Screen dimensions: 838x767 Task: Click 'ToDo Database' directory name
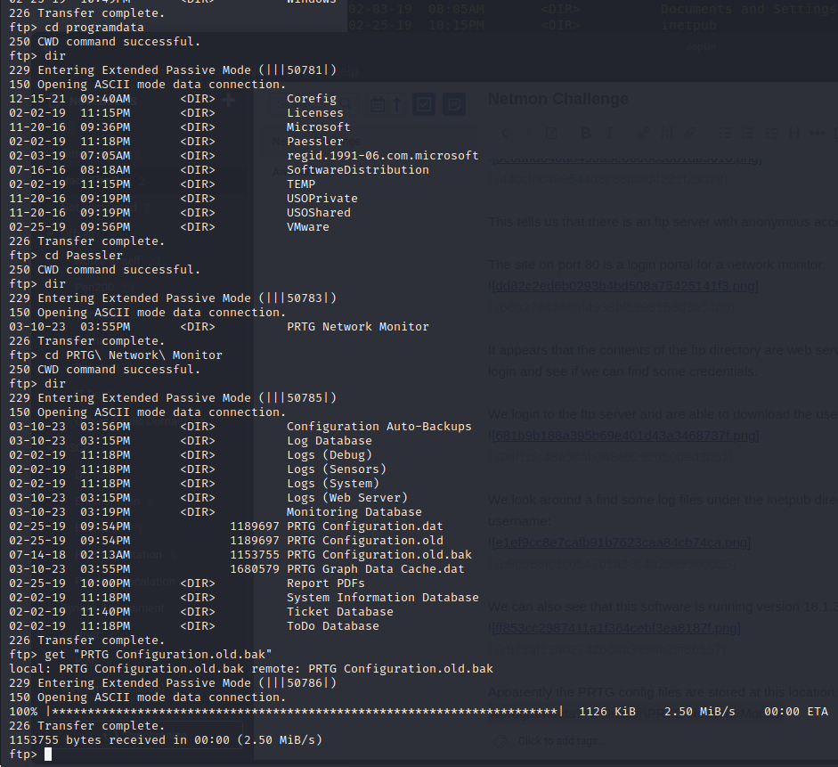[x=332, y=626]
